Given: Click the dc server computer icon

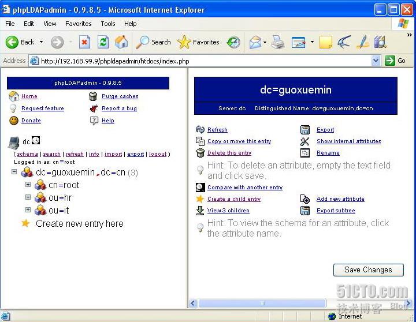Looking at the screenshot, I should coord(13,143).
